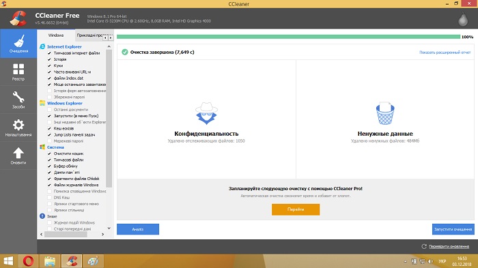478x268 pixels.
Task: Collapse the Інше group header
Action: [x=52, y=216]
